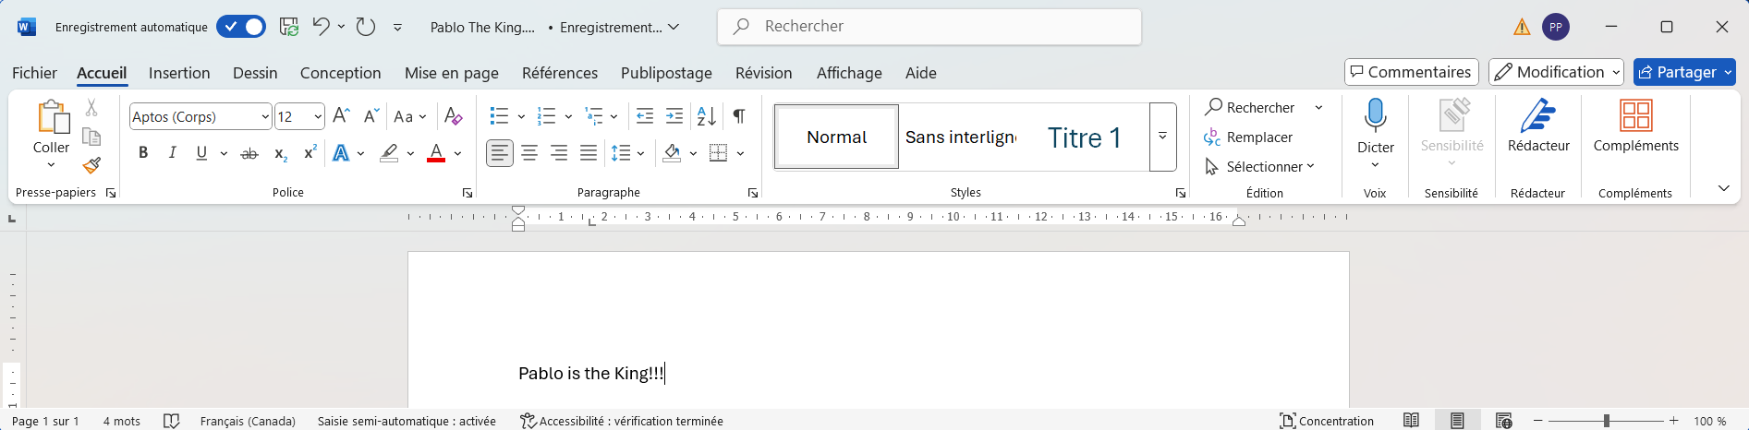Click the sort A-Z icon

(707, 116)
